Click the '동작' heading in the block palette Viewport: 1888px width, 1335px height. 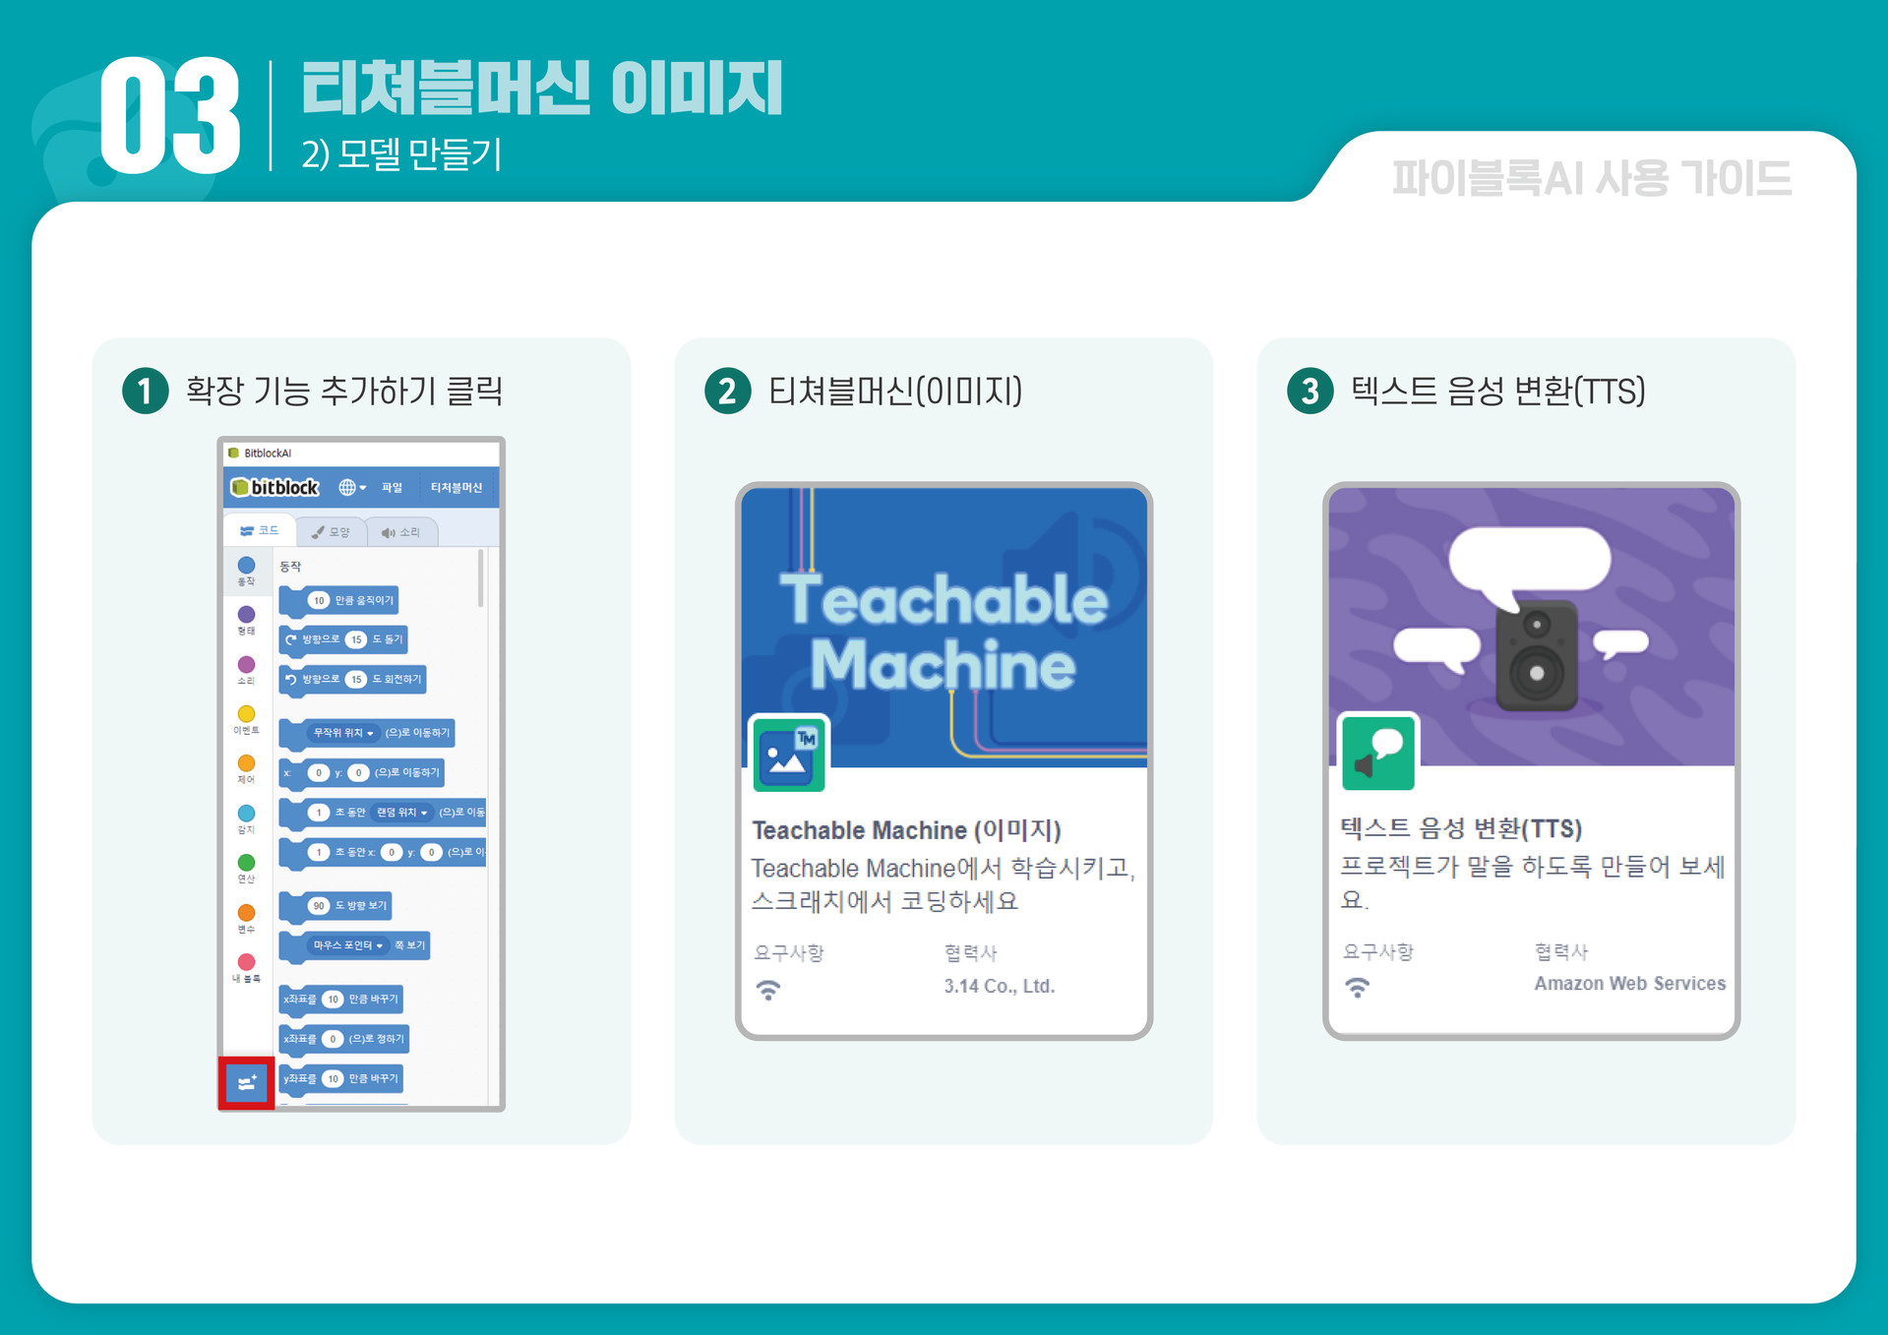[x=290, y=567]
